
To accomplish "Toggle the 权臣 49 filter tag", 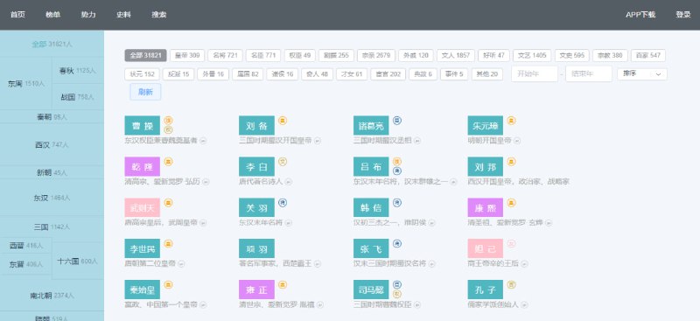I will [x=299, y=55].
